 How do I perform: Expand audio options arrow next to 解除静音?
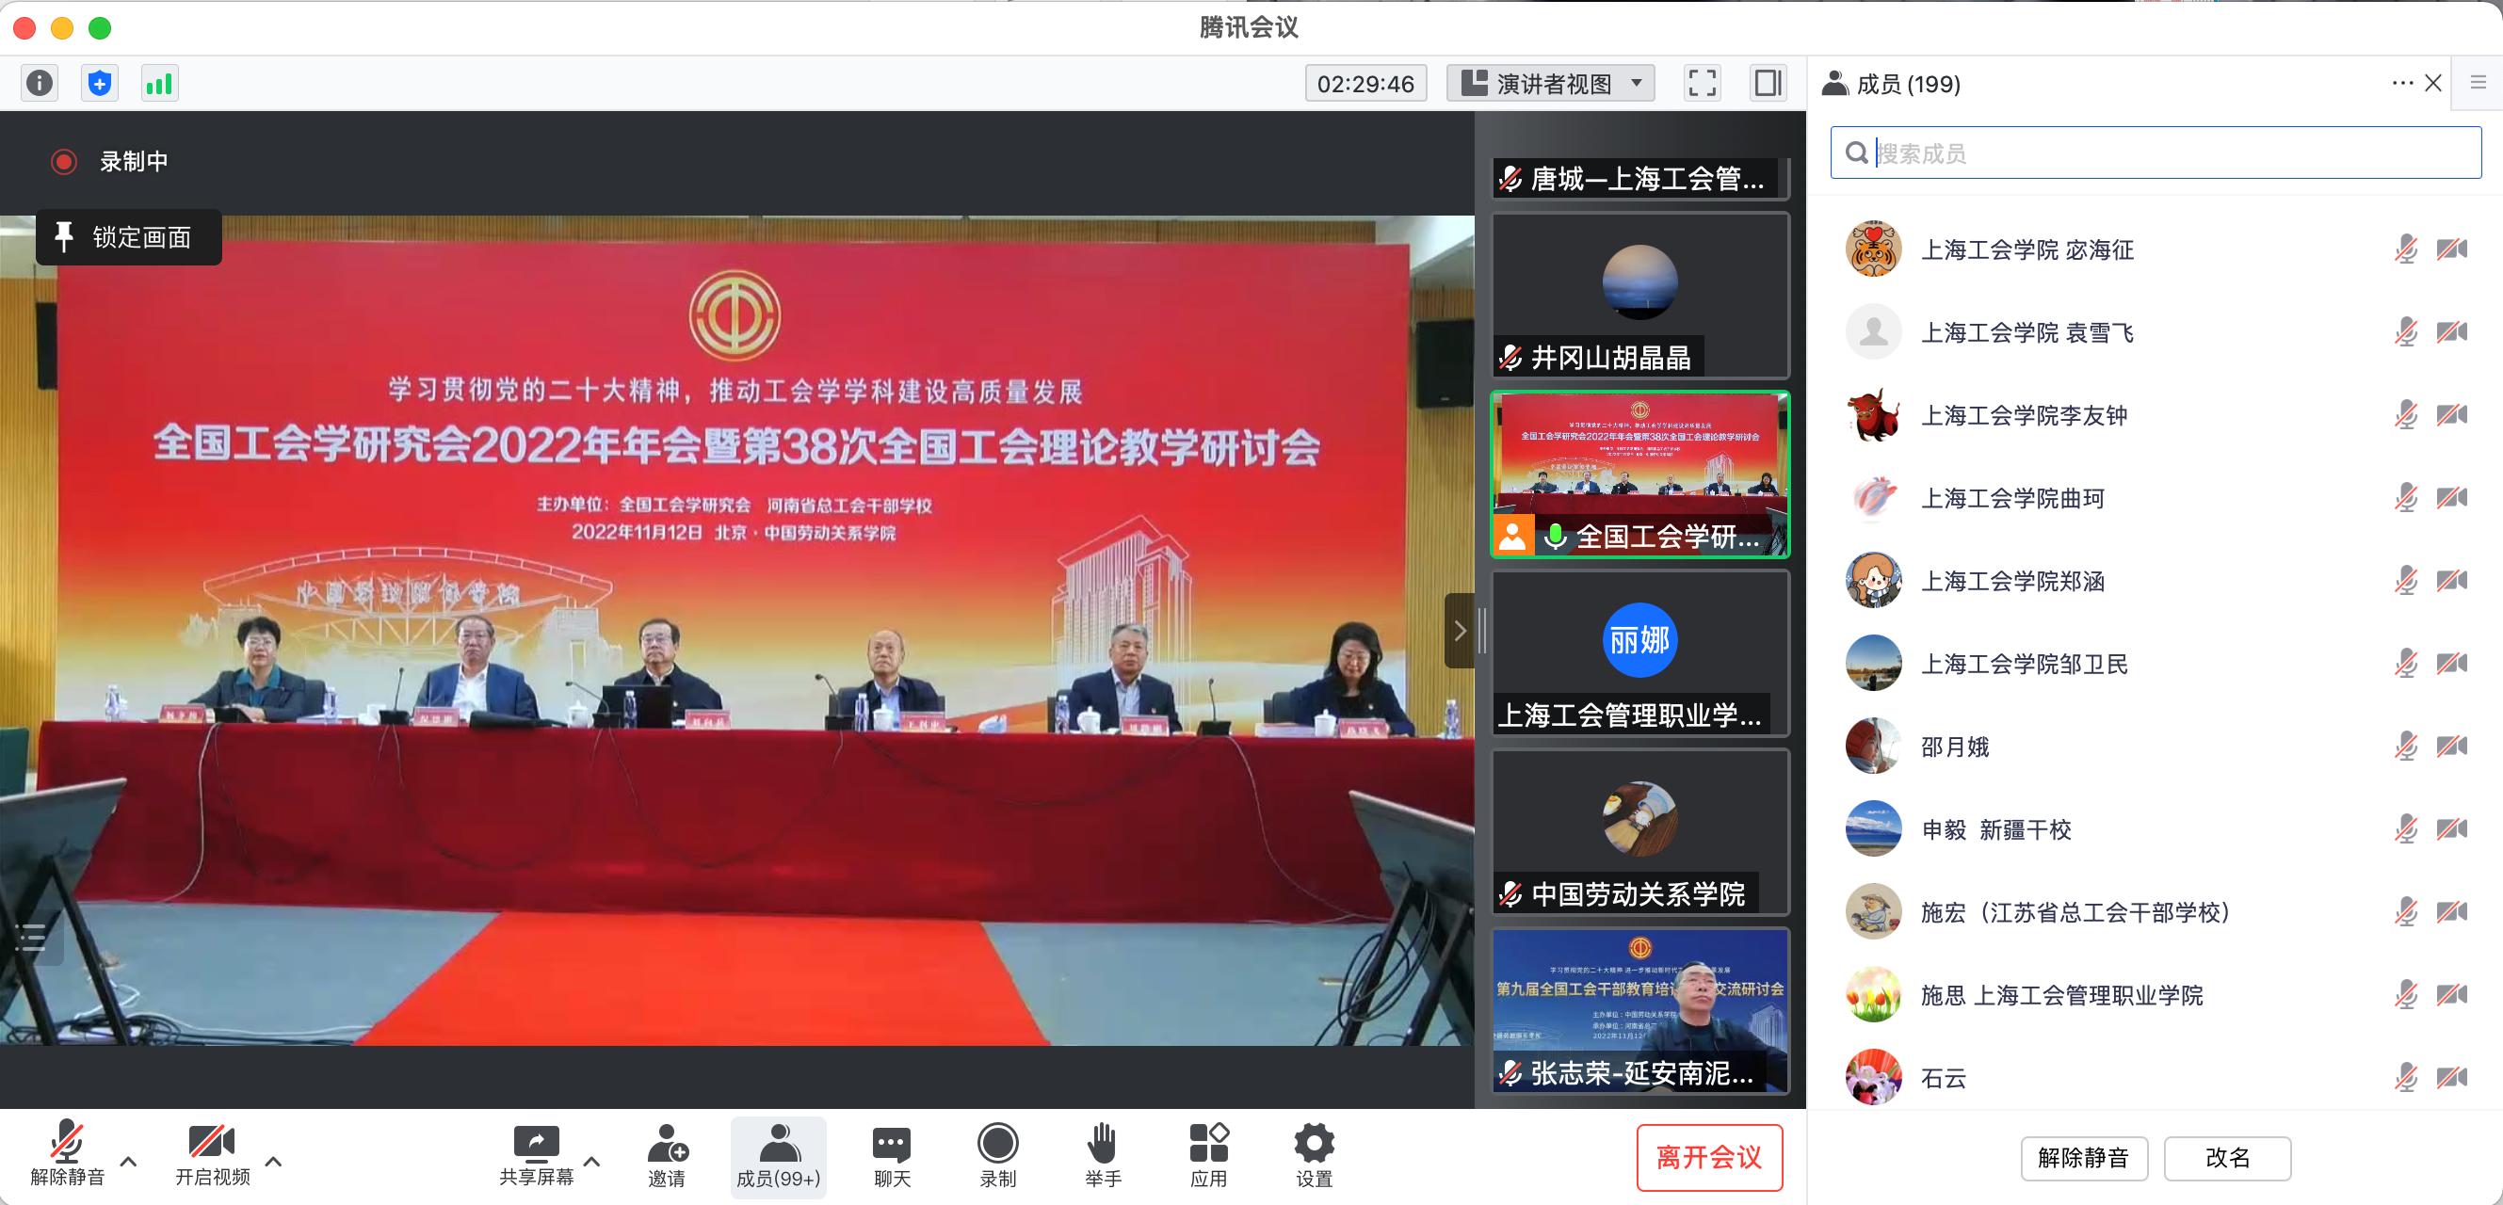(x=128, y=1161)
